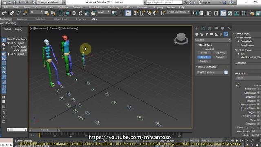Toggle the 3D Snaps icon

[136, 13]
